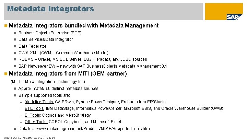
Task: Click the RDBMS sources bullet line
Action: coord(82,59)
